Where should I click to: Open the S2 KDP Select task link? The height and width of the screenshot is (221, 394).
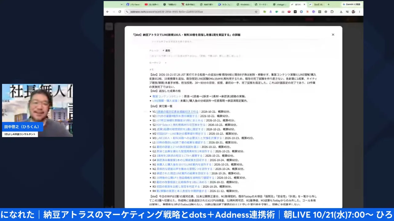click(x=181, y=125)
